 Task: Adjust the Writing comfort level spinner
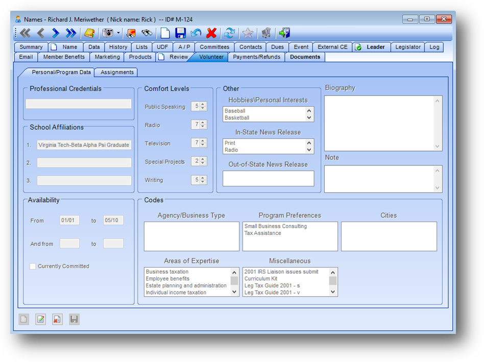point(203,180)
